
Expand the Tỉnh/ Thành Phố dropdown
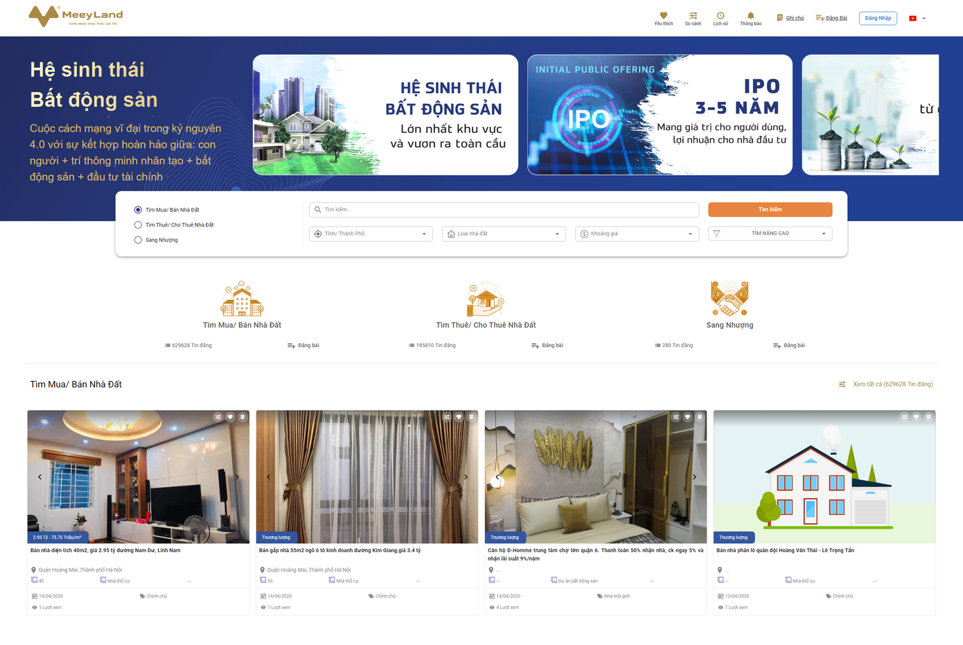(371, 234)
